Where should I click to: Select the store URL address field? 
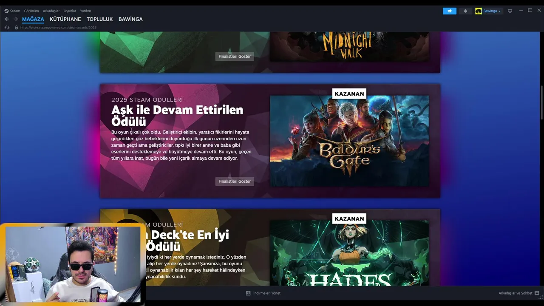pos(58,27)
